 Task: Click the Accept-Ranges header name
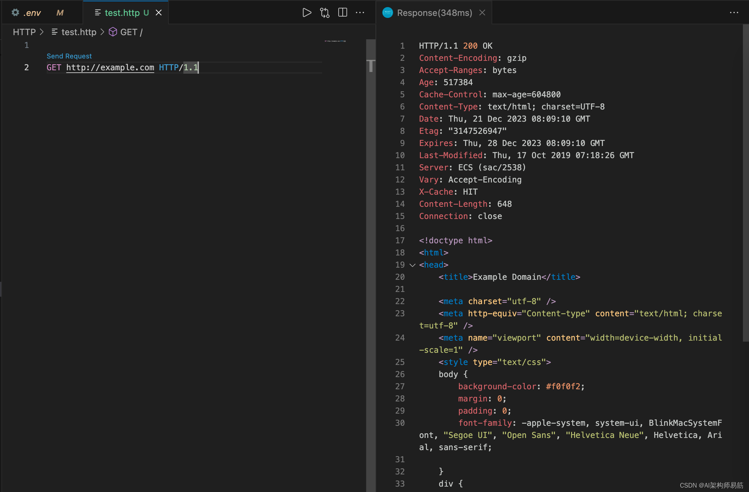451,70
